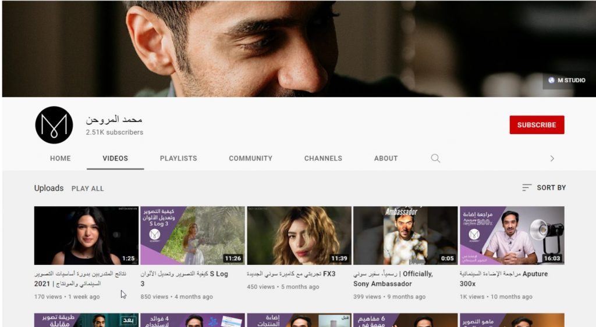Image resolution: width=596 pixels, height=327 pixels.
Task: Click the Aputure 300x video title
Action: coord(503,278)
